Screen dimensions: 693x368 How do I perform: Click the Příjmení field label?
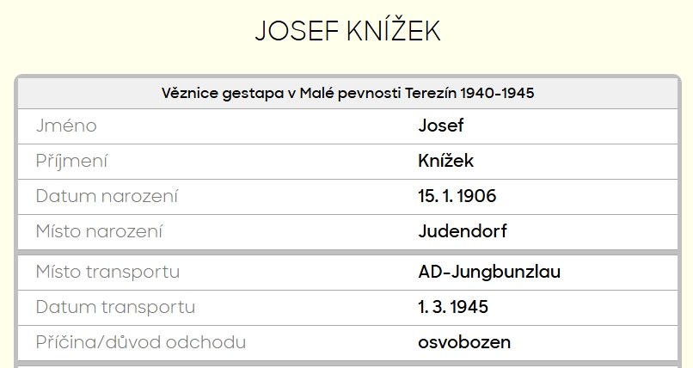(x=71, y=161)
